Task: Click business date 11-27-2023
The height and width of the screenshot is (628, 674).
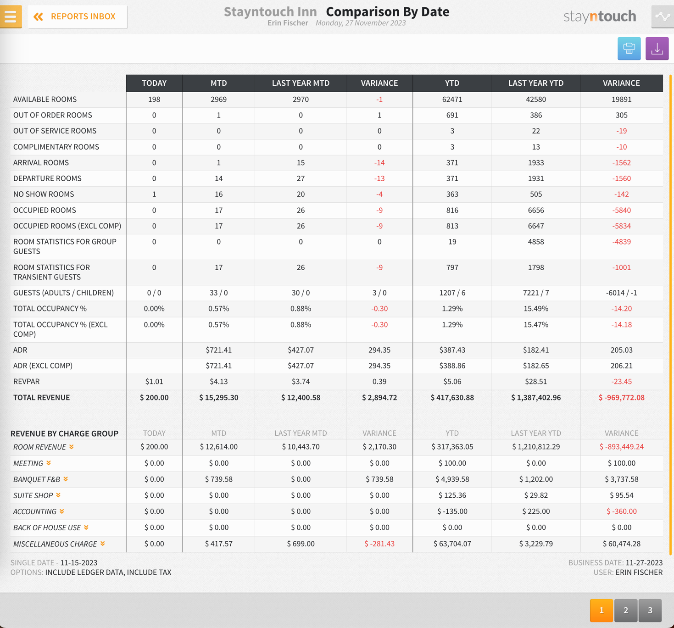Action: (x=644, y=563)
